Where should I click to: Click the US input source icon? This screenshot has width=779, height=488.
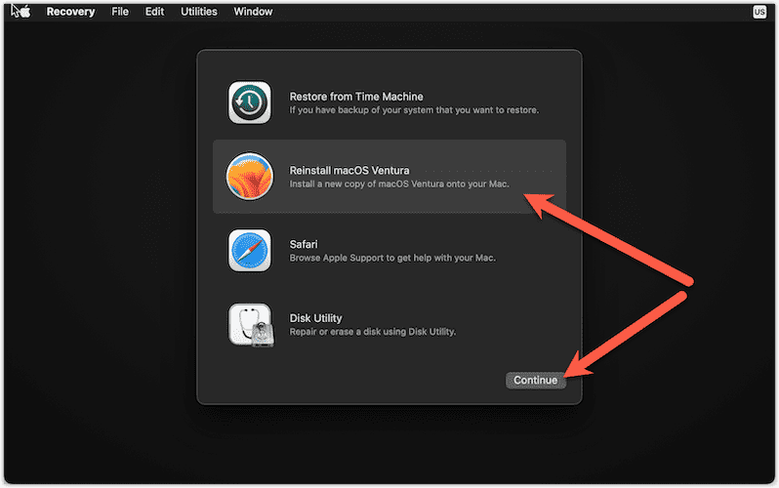[x=759, y=12]
